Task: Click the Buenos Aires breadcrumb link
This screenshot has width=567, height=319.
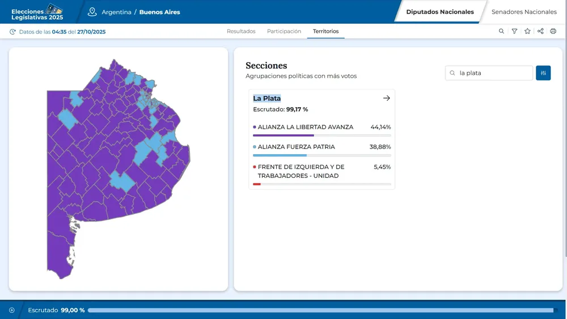Action: click(x=160, y=12)
